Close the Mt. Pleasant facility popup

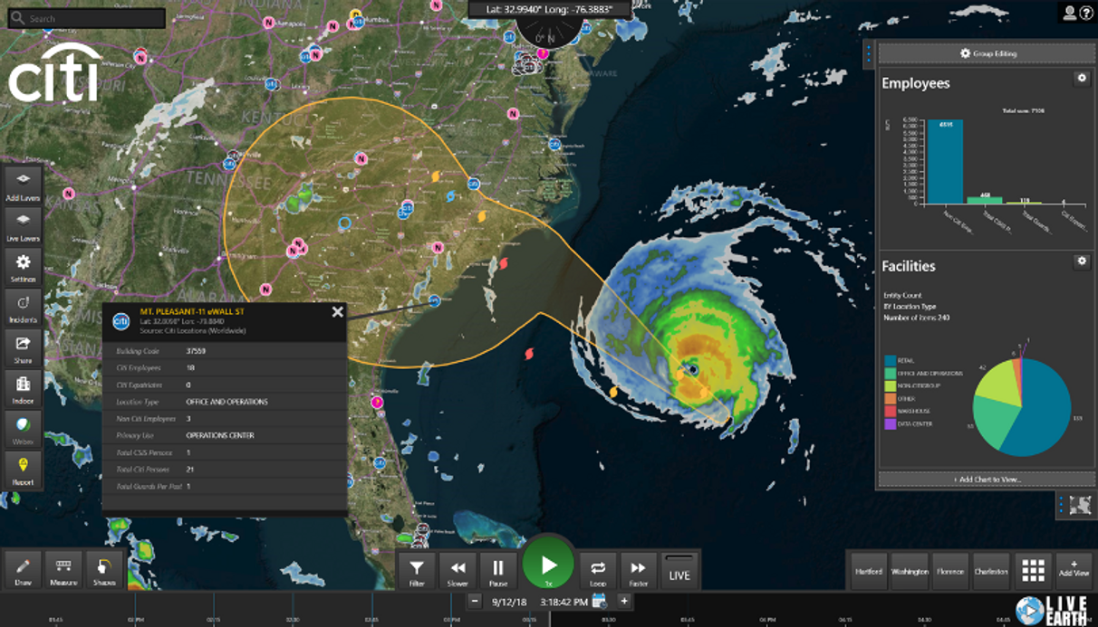[x=337, y=311]
